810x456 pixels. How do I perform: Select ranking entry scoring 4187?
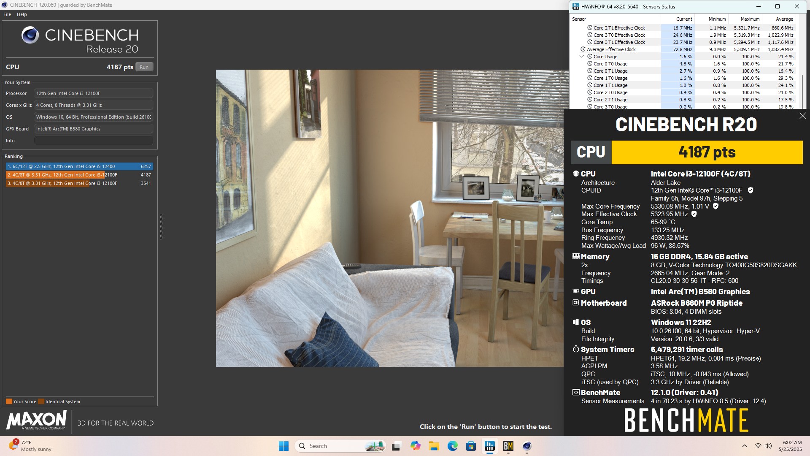(x=79, y=175)
